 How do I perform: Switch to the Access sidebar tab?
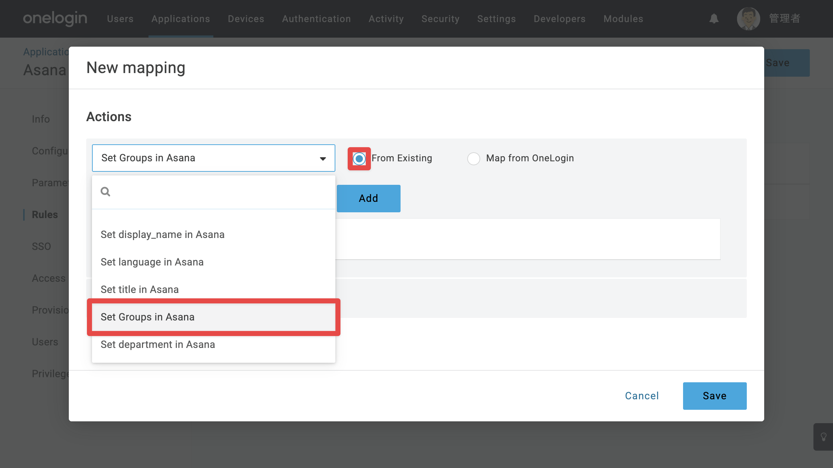[x=49, y=278]
